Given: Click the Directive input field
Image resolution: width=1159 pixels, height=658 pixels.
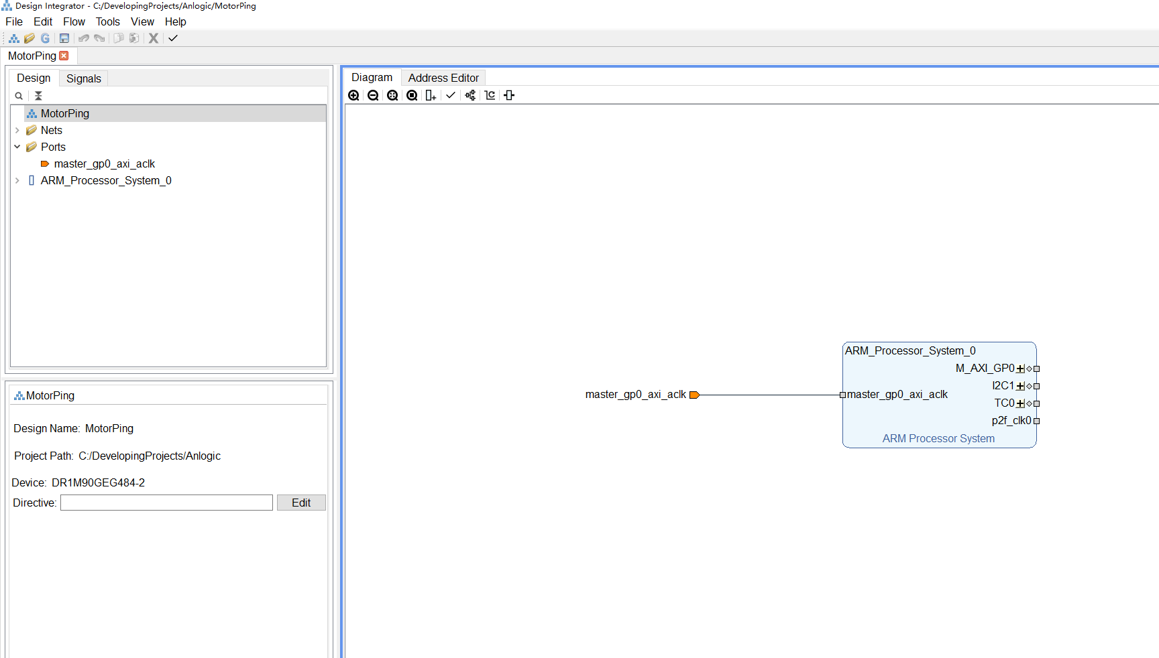Looking at the screenshot, I should pyautogui.click(x=166, y=503).
